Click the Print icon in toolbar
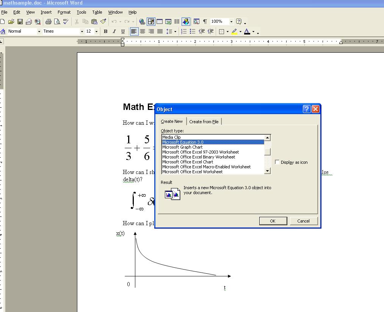 [x=48, y=22]
